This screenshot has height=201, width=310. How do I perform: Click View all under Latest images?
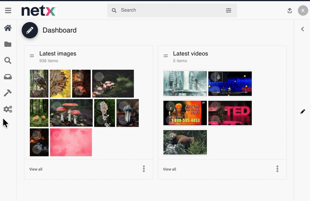point(36,169)
